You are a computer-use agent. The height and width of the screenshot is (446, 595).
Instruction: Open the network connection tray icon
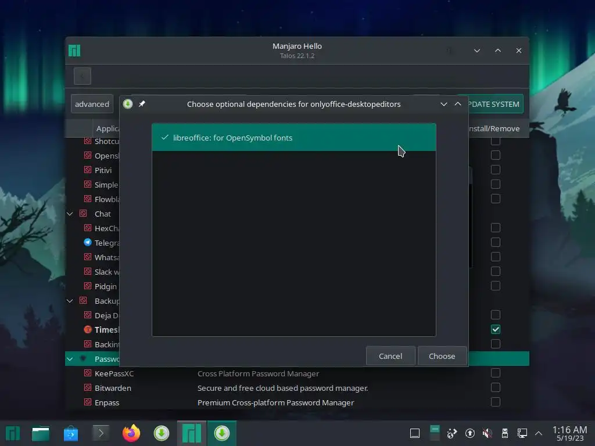click(x=522, y=433)
